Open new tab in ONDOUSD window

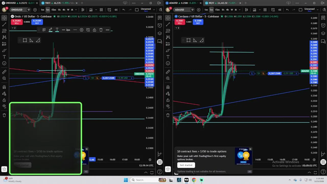[x=82, y=3]
